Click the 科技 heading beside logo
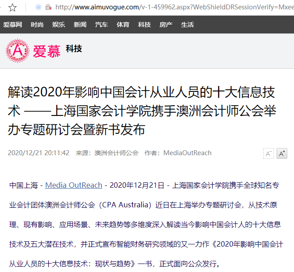 pos(74,49)
